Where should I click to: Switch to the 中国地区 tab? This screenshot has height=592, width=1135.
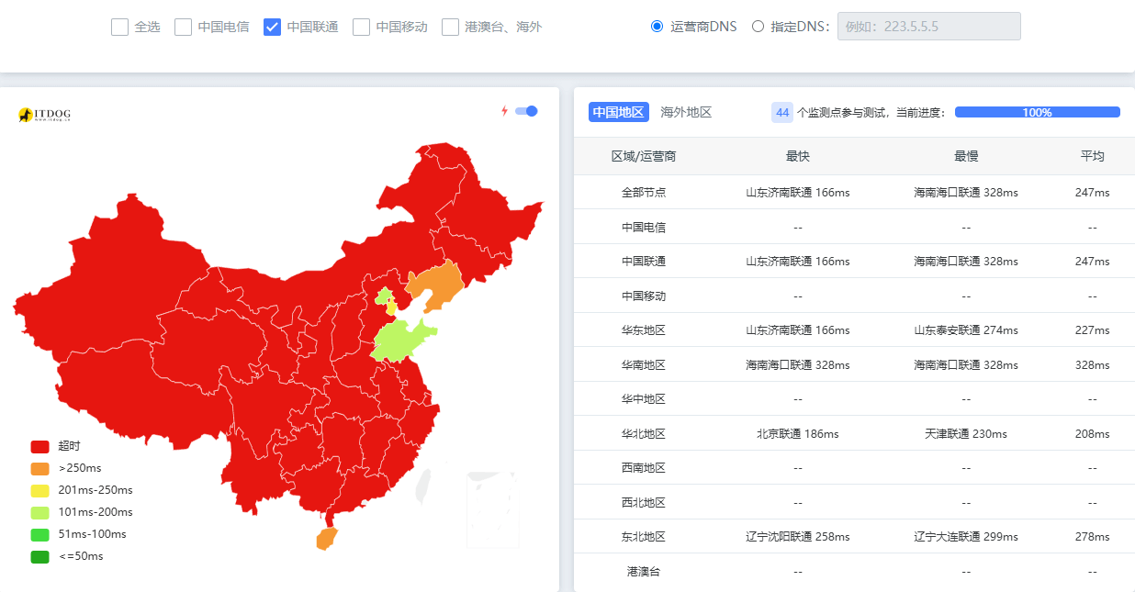[x=618, y=112]
